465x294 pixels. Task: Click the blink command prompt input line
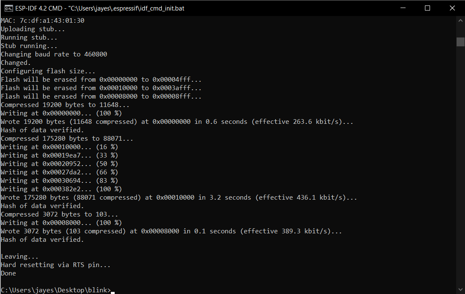(57, 290)
